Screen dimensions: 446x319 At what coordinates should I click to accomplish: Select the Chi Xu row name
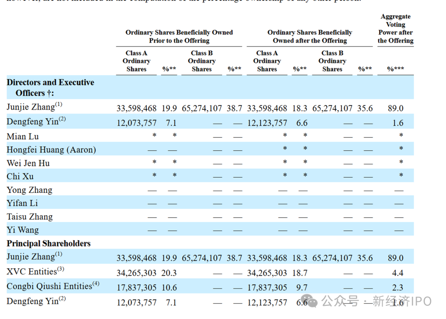coord(20,176)
